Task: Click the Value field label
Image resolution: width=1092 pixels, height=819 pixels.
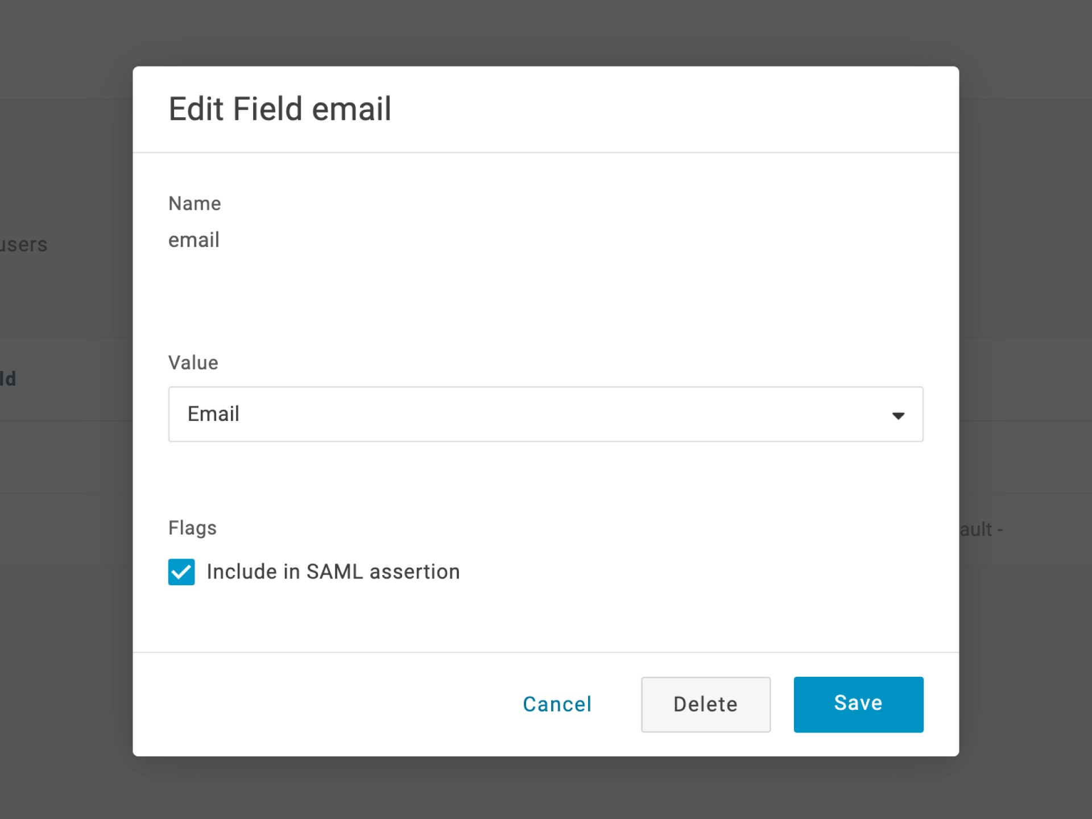Action: [193, 363]
